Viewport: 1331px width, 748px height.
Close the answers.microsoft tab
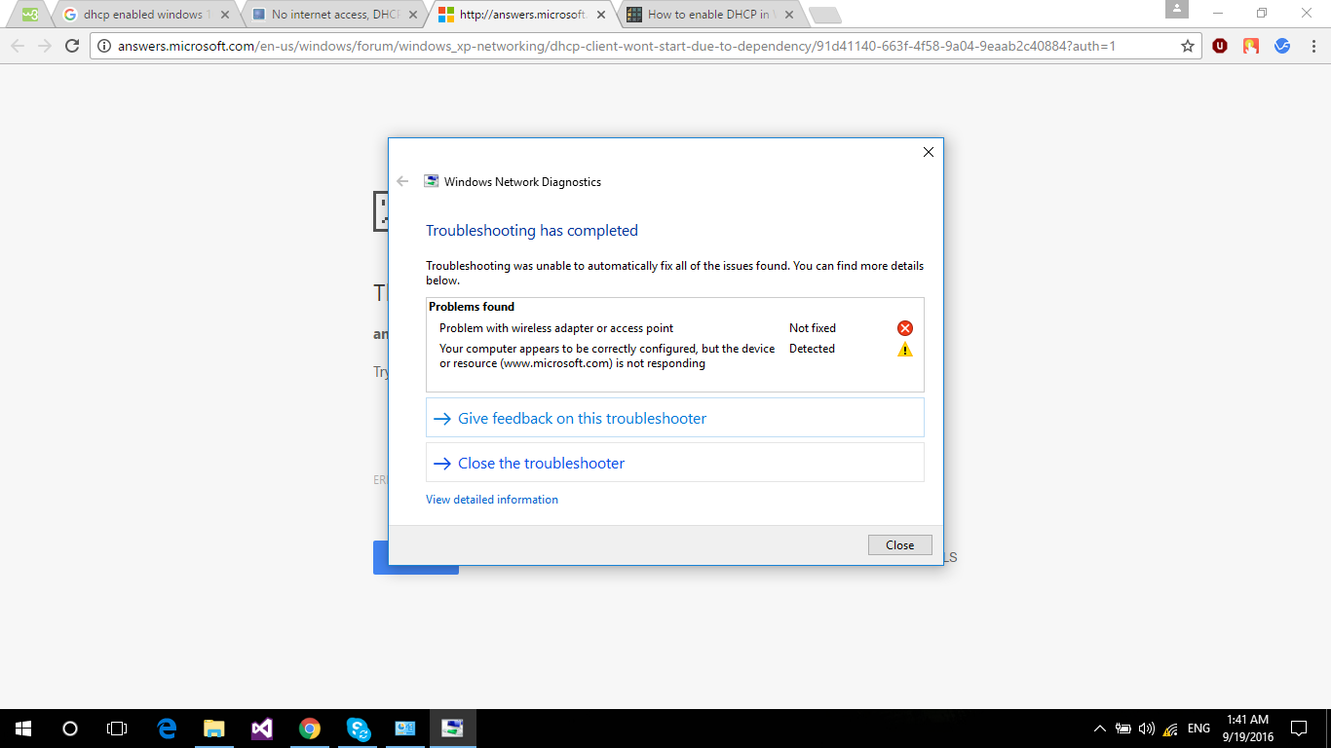[x=600, y=15]
